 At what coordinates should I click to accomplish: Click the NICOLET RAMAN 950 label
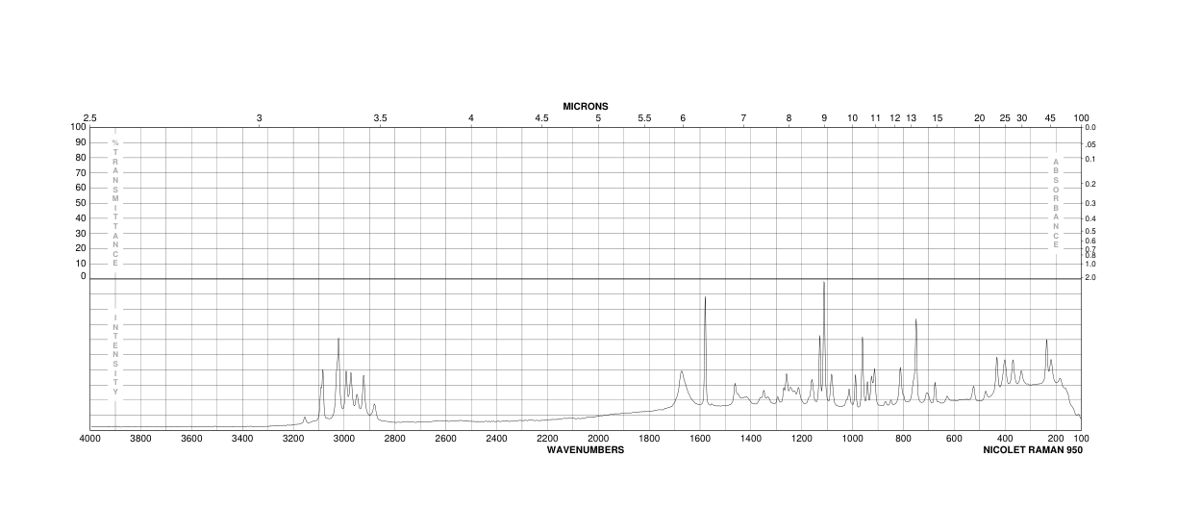[x=1033, y=449]
